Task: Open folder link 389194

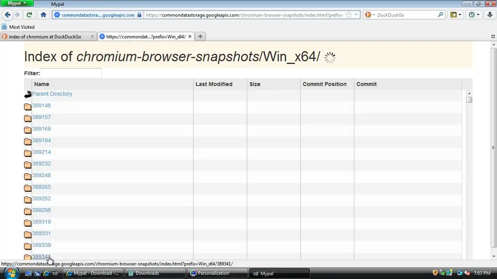Action: tap(42, 140)
